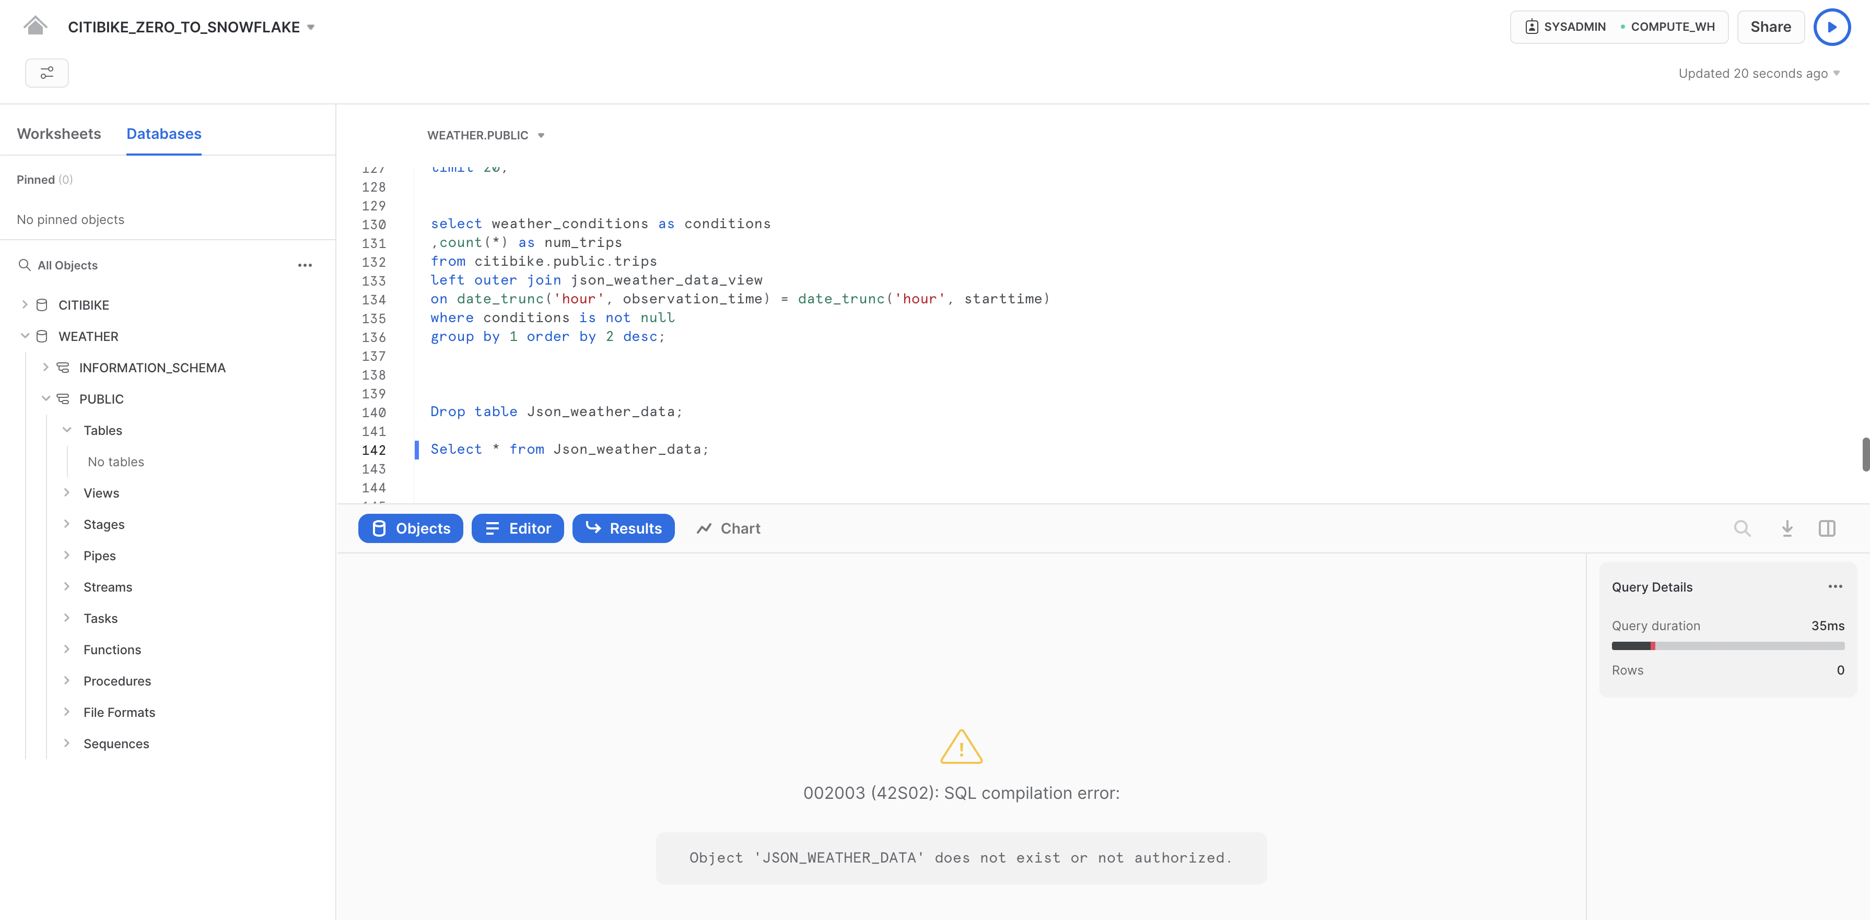Open the worksheet filters icon
The image size is (1870, 920).
pyautogui.click(x=46, y=73)
